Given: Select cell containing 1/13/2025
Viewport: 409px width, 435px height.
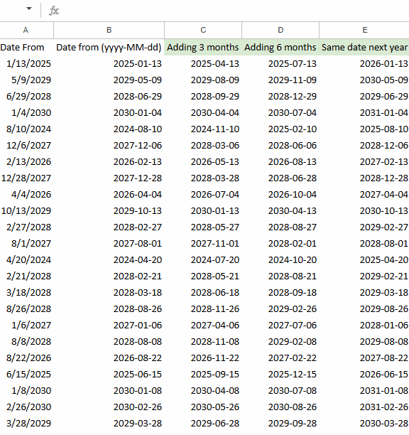Looking at the screenshot, I should (26, 64).
